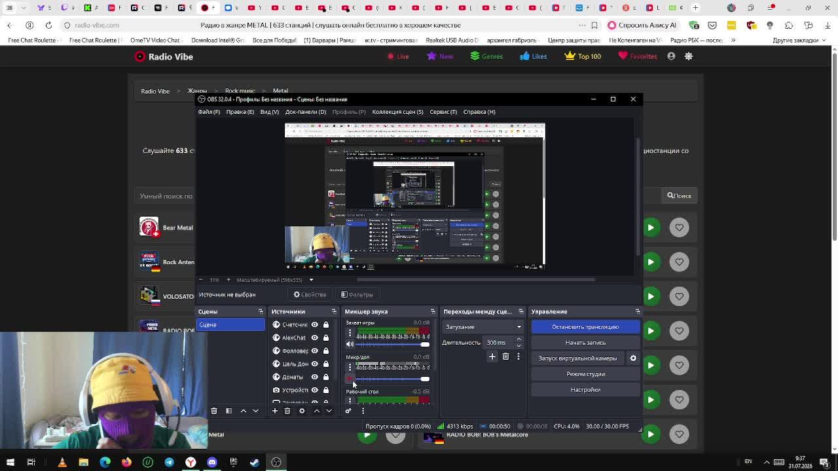The image size is (838, 471).
Task: Remove transition with trash icon
Action: point(505,357)
